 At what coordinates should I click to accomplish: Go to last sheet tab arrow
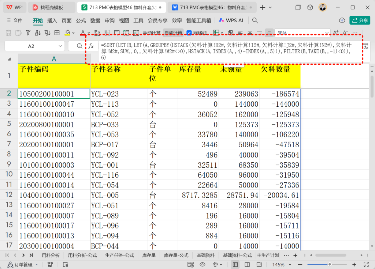[x=31, y=255]
